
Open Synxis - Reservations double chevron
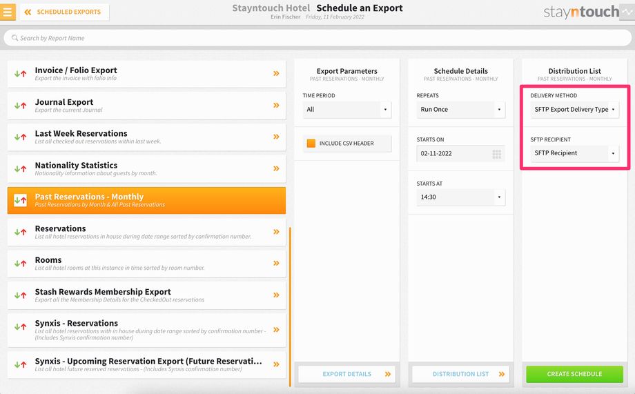point(276,330)
